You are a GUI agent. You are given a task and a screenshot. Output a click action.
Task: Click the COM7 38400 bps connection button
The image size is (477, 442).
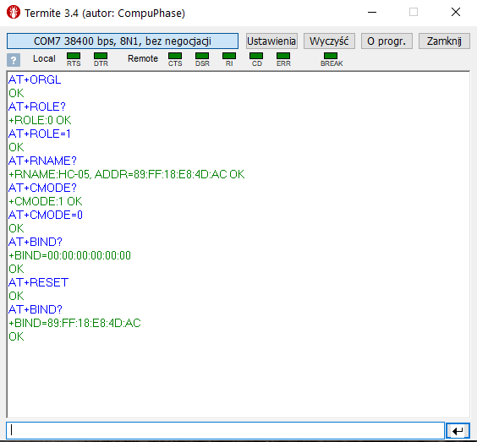[x=123, y=41]
